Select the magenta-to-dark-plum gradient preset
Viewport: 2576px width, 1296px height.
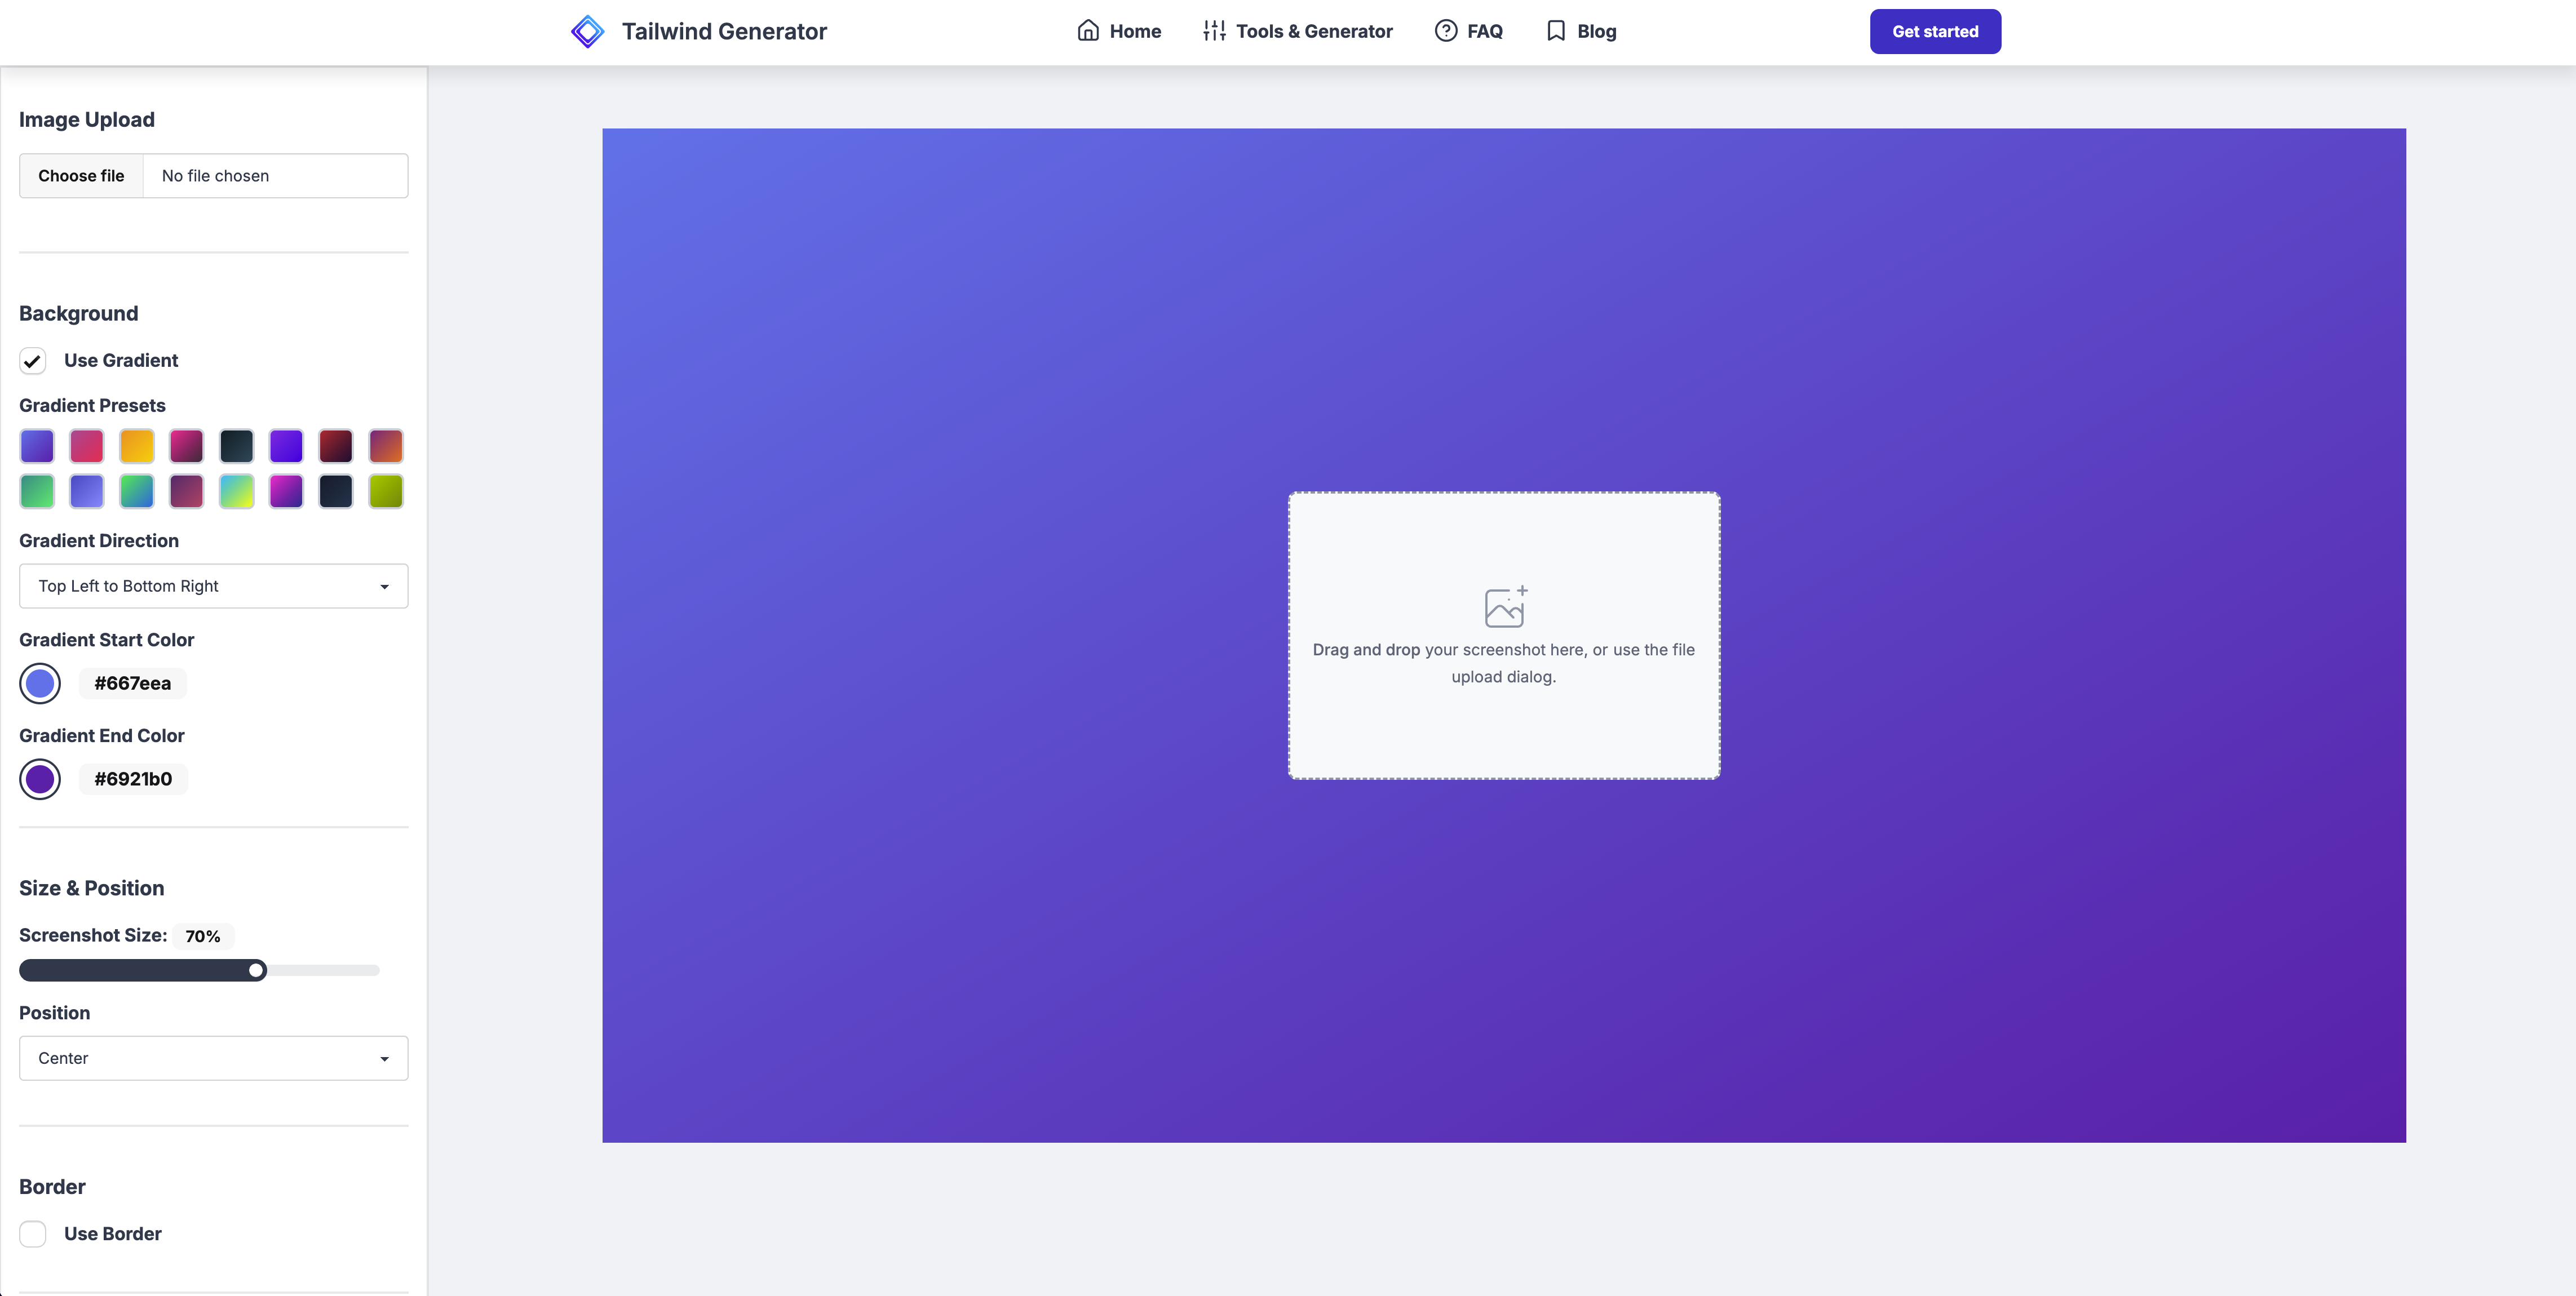coord(186,445)
